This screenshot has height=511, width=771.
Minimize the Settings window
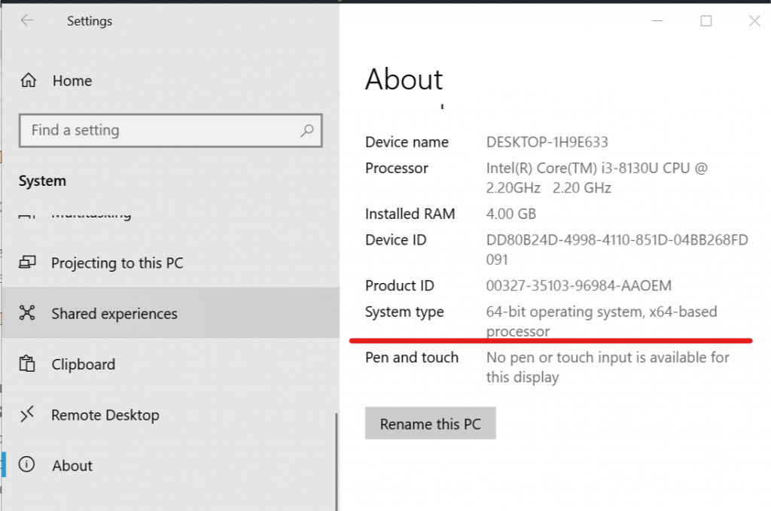pyautogui.click(x=657, y=20)
